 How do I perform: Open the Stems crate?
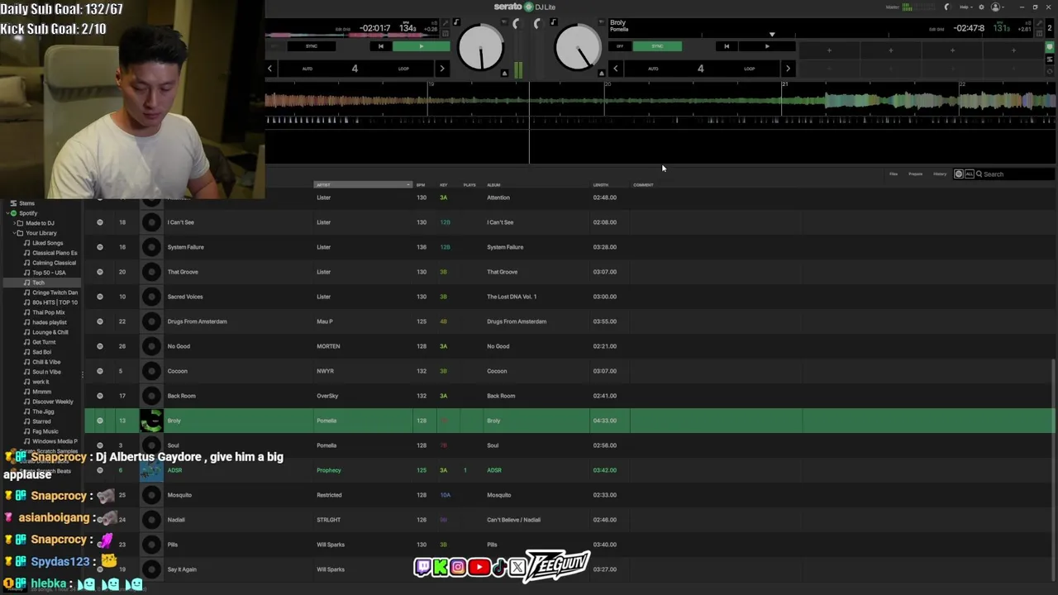[26, 203]
